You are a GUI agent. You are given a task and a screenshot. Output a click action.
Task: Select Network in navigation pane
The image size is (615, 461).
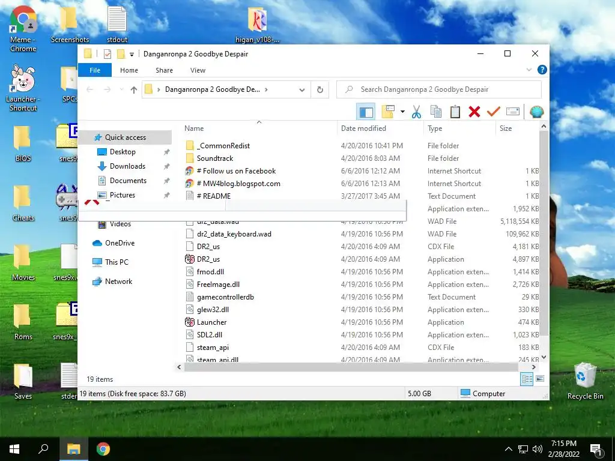click(x=118, y=282)
